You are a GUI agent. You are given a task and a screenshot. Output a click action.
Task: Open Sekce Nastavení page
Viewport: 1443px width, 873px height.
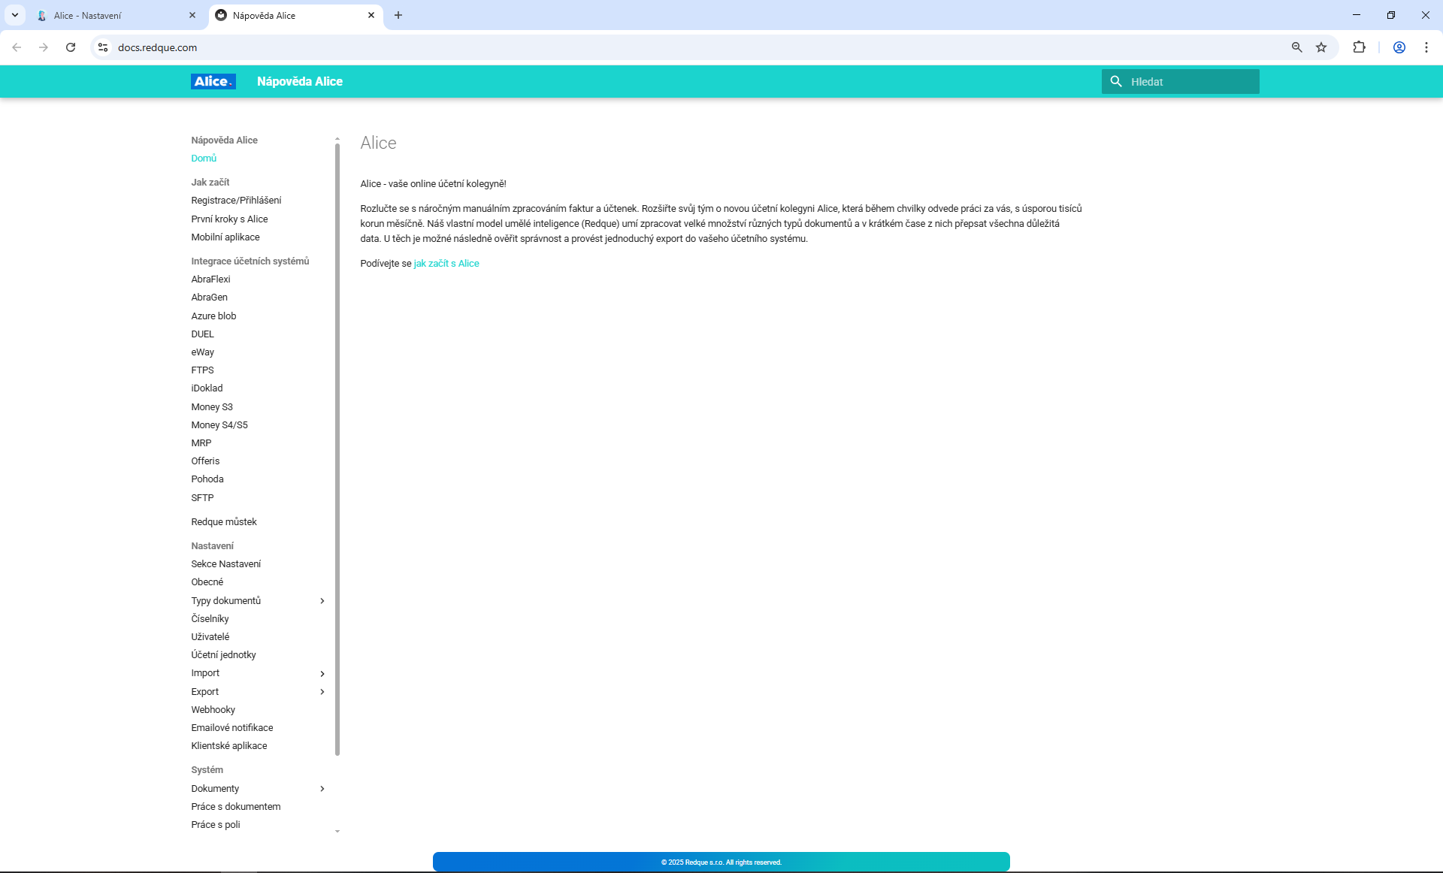pos(226,564)
